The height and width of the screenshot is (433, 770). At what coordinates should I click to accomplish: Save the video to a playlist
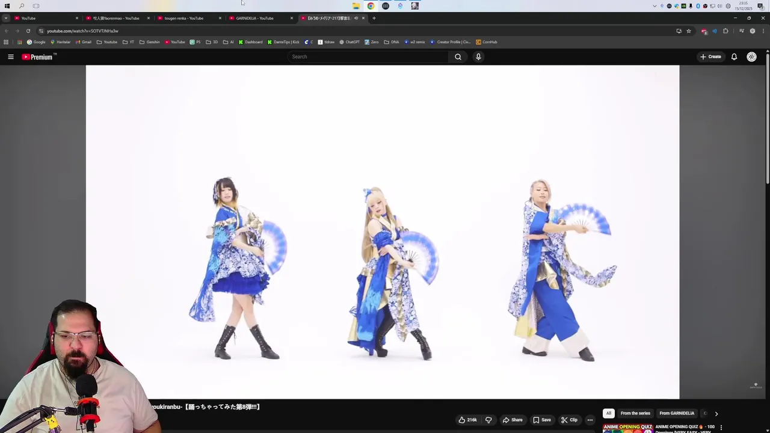pyautogui.click(x=541, y=420)
